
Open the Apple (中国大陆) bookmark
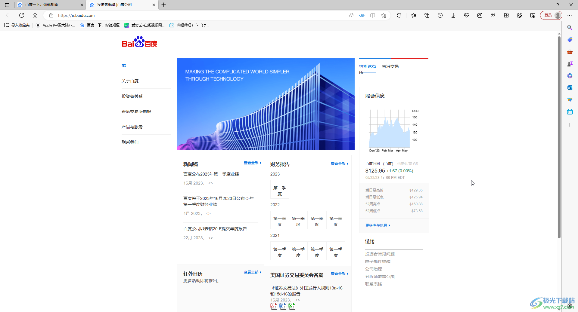55,25
